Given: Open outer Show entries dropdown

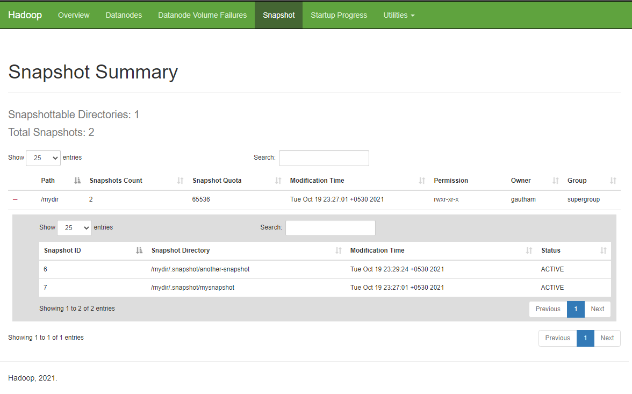Looking at the screenshot, I should (43, 158).
